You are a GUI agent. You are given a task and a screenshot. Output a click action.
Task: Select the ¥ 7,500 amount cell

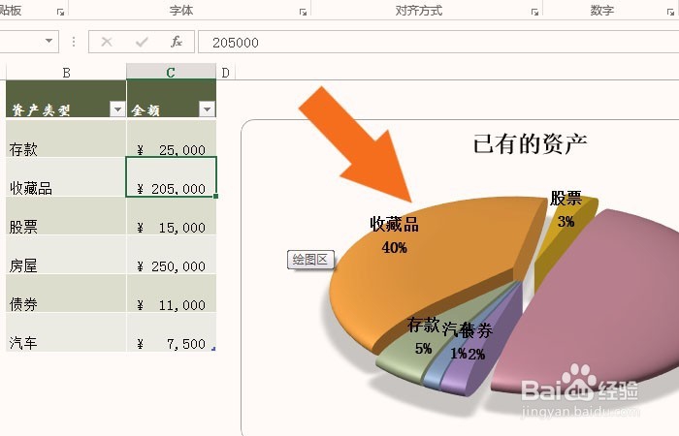pyautogui.click(x=171, y=332)
